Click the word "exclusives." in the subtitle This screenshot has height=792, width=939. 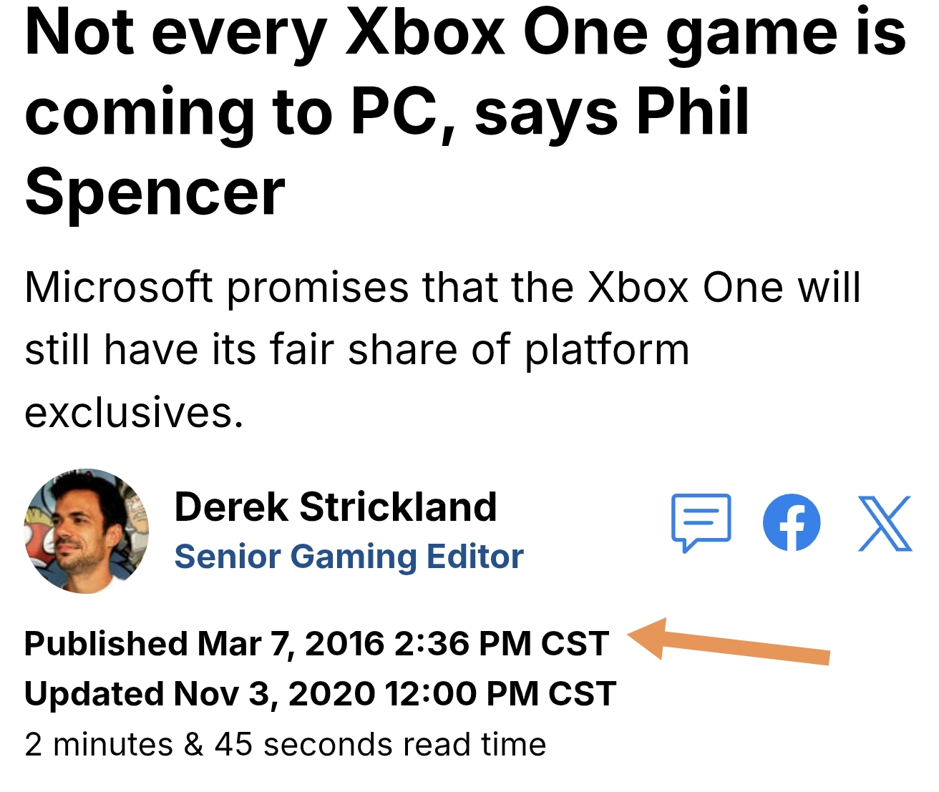point(134,413)
